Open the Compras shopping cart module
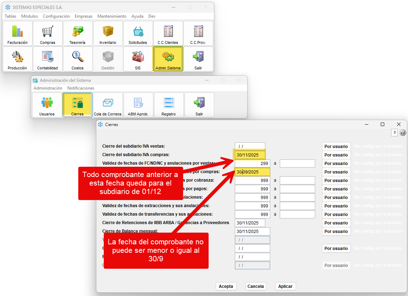 pos(47,34)
